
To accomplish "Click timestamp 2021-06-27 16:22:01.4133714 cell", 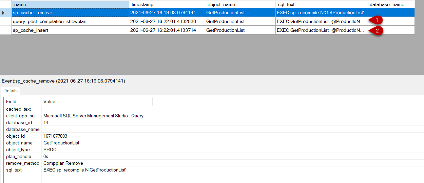I will pos(167,30).
